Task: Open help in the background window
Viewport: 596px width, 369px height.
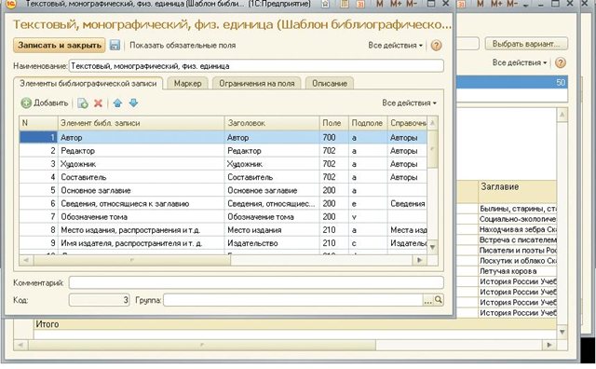Action: click(x=561, y=62)
